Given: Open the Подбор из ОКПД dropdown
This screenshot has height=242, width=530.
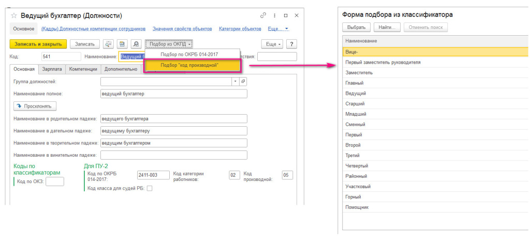Looking at the screenshot, I should point(170,44).
